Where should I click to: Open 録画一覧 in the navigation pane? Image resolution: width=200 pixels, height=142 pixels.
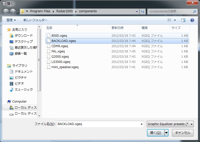coord(21,53)
